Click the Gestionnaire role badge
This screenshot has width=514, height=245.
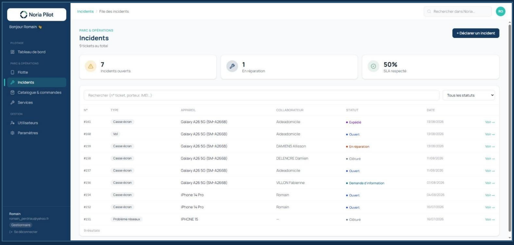pyautogui.click(x=21, y=225)
